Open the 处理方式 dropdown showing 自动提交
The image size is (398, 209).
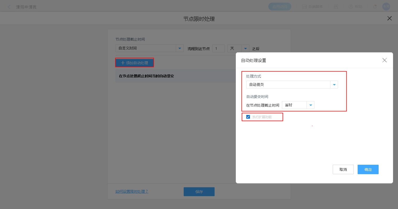pos(292,85)
